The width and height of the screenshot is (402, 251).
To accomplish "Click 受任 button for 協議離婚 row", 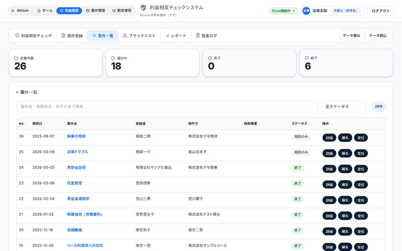I will [361, 231].
